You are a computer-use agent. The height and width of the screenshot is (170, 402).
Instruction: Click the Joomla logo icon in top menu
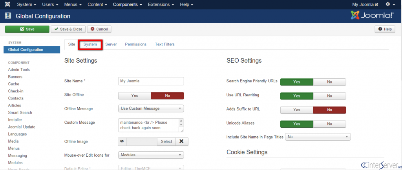[x=8, y=5]
